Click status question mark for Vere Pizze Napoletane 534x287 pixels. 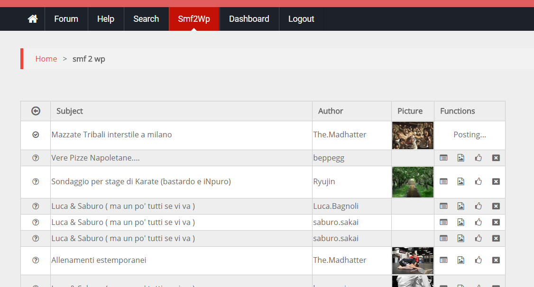click(36, 158)
